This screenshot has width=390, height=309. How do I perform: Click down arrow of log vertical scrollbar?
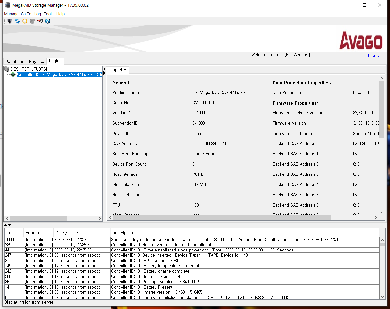382,297
